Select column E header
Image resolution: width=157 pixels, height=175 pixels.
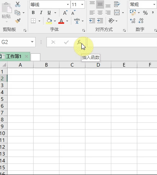tap(124, 65)
